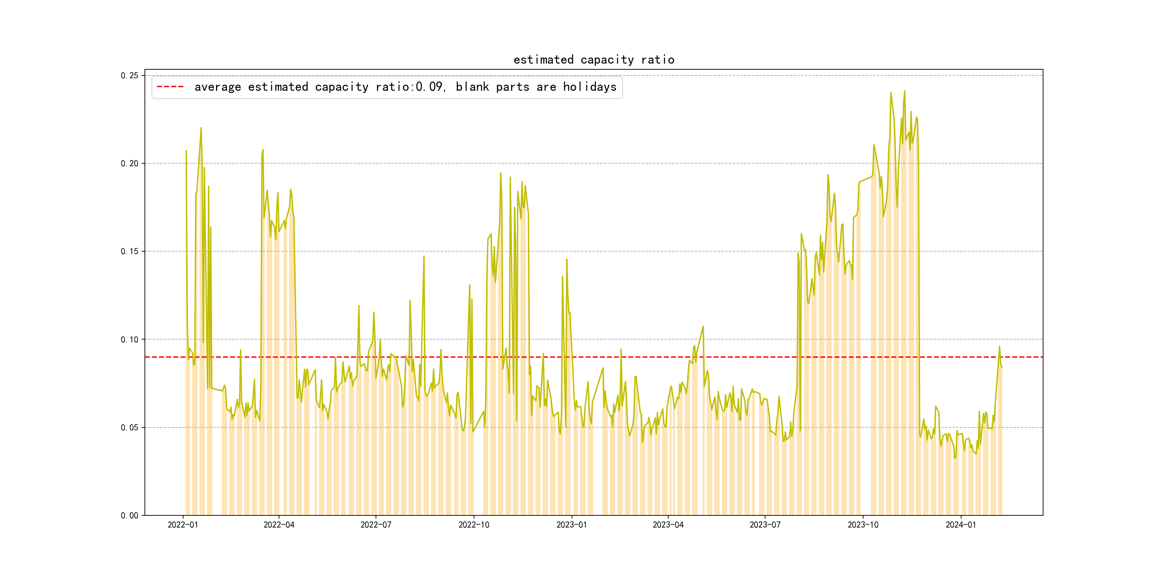Click the 0.00 y-axis tick label
The width and height of the screenshot is (1159, 579).
[x=129, y=516]
